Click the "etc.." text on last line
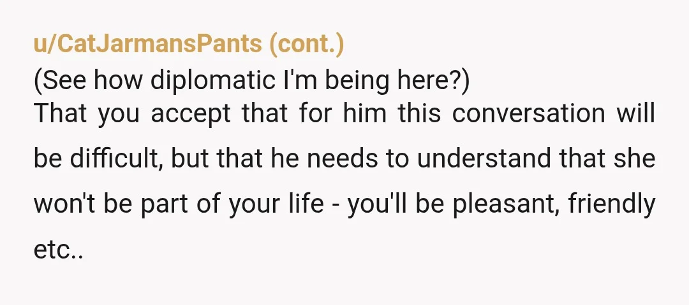The image size is (689, 305). (59, 250)
